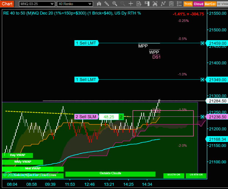Screen dimensions: 228x189
Task: Click the US RTH OR indicator box
Action: coord(196,175)
